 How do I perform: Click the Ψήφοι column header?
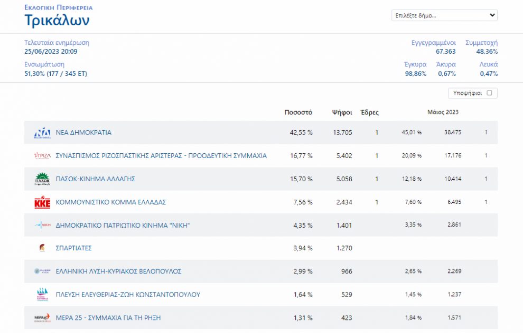(342, 112)
